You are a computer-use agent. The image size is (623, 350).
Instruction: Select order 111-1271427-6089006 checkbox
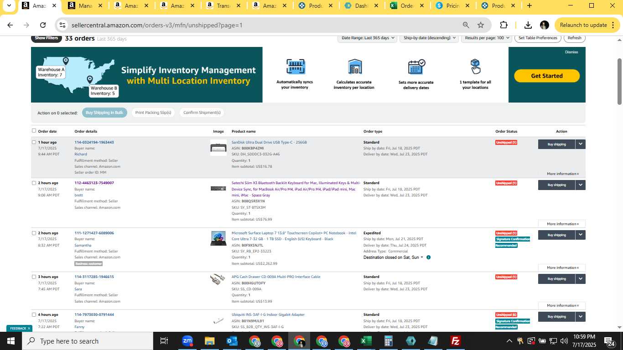coord(34,233)
